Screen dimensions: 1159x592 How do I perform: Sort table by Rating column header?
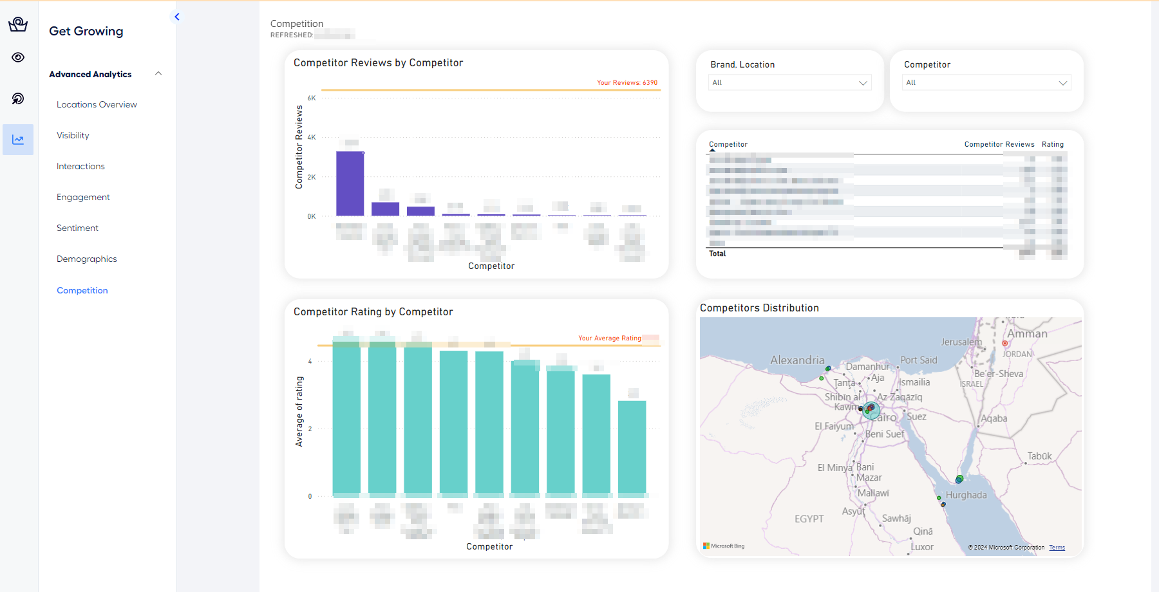point(1052,144)
